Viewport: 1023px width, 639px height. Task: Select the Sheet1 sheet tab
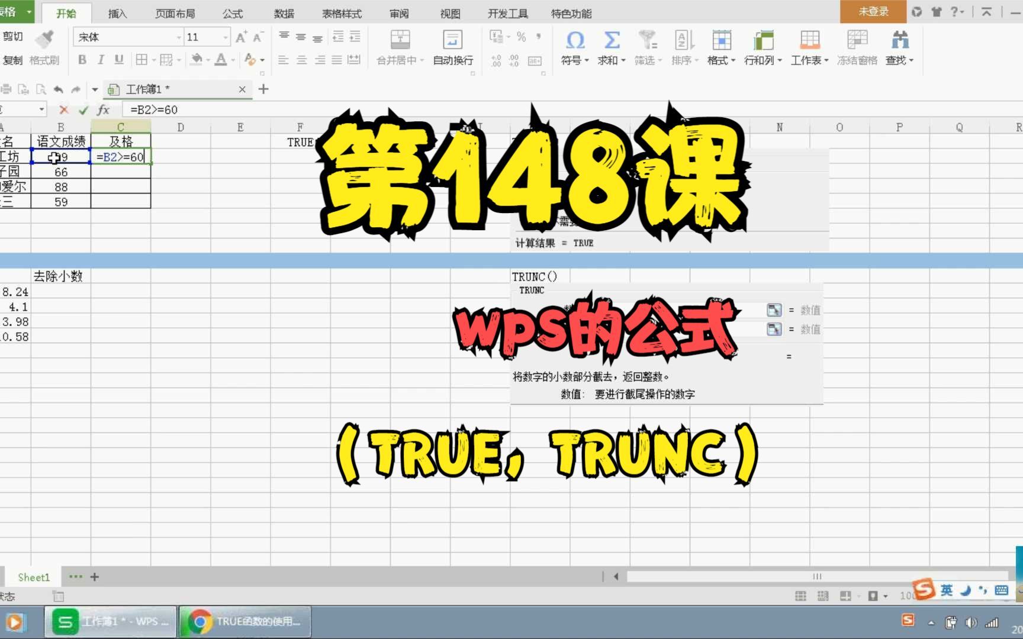pos(34,577)
